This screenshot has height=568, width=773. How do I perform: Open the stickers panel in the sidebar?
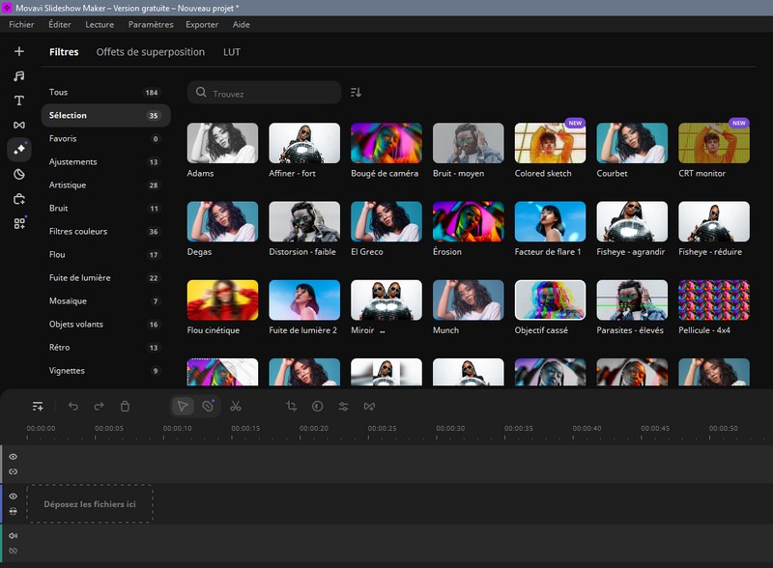tap(18, 175)
